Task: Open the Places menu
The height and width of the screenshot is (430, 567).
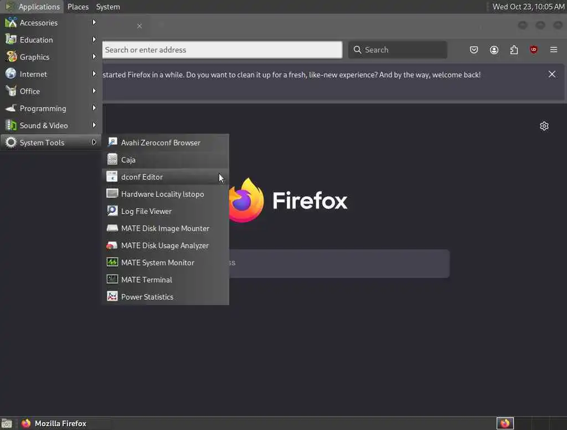Action: [78, 7]
